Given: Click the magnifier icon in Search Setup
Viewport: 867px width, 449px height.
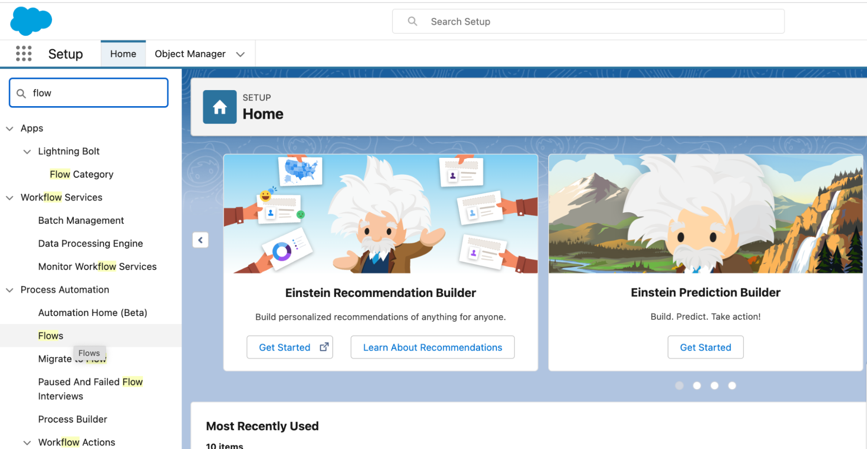Looking at the screenshot, I should pos(412,21).
